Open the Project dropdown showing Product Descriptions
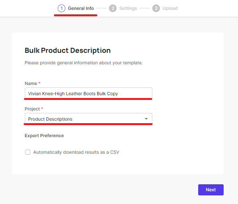 [x=83, y=119]
